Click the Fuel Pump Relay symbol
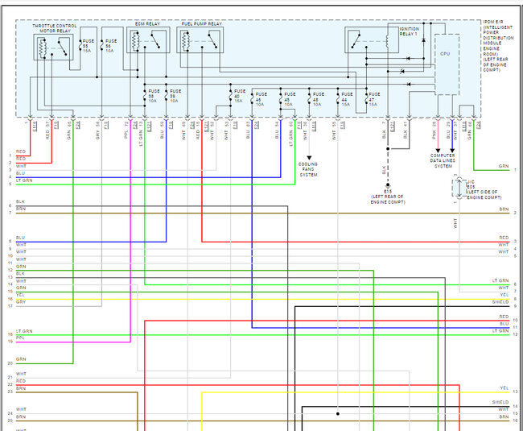Image resolution: width=523 pixels, height=431 pixels. click(x=200, y=40)
